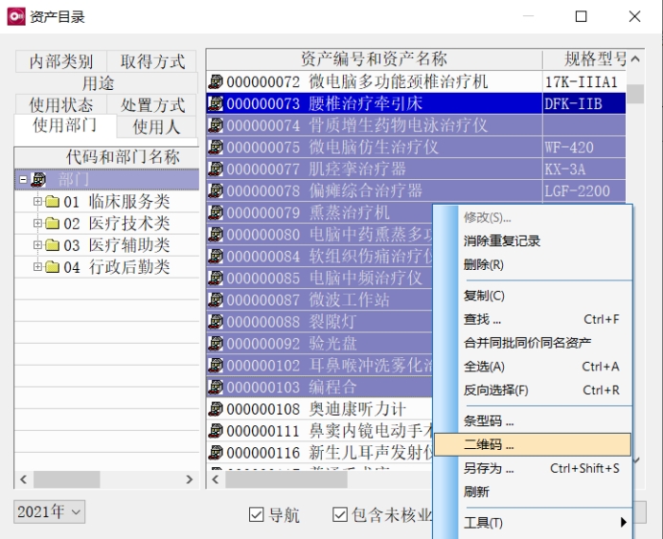Switch to the 内部类别 tab
663x539 pixels.
pos(61,61)
